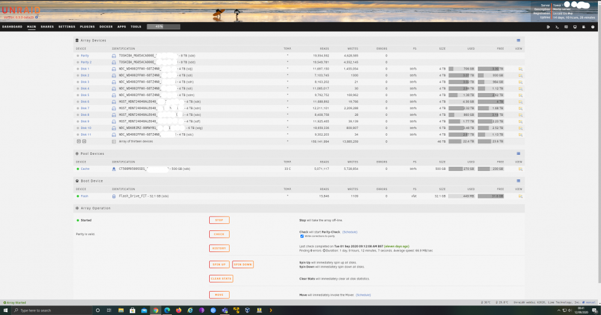Click the Stop array button
This screenshot has height=315, width=601.
tap(219, 220)
